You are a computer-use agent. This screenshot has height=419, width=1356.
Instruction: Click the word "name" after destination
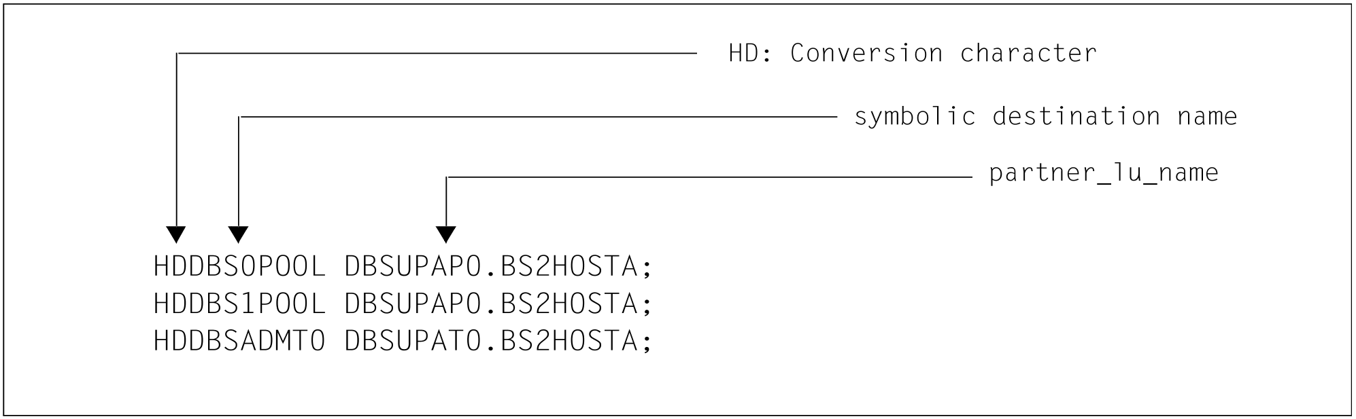point(1207,116)
